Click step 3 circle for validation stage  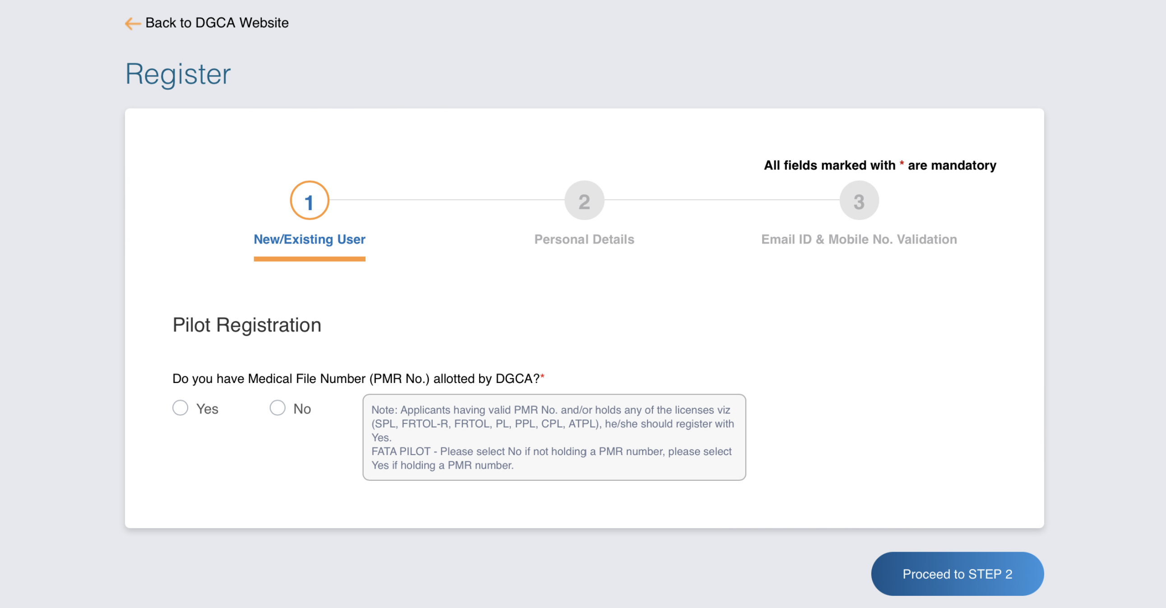(859, 200)
